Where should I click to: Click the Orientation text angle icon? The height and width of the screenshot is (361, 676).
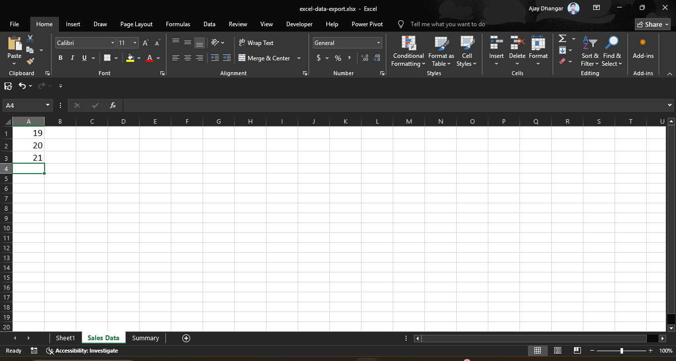coord(215,43)
